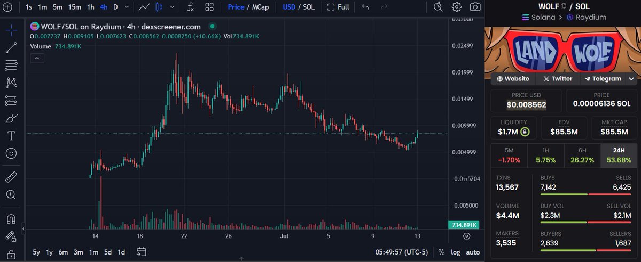Set interval to 15m
The image size is (641, 262).
pos(75,7)
